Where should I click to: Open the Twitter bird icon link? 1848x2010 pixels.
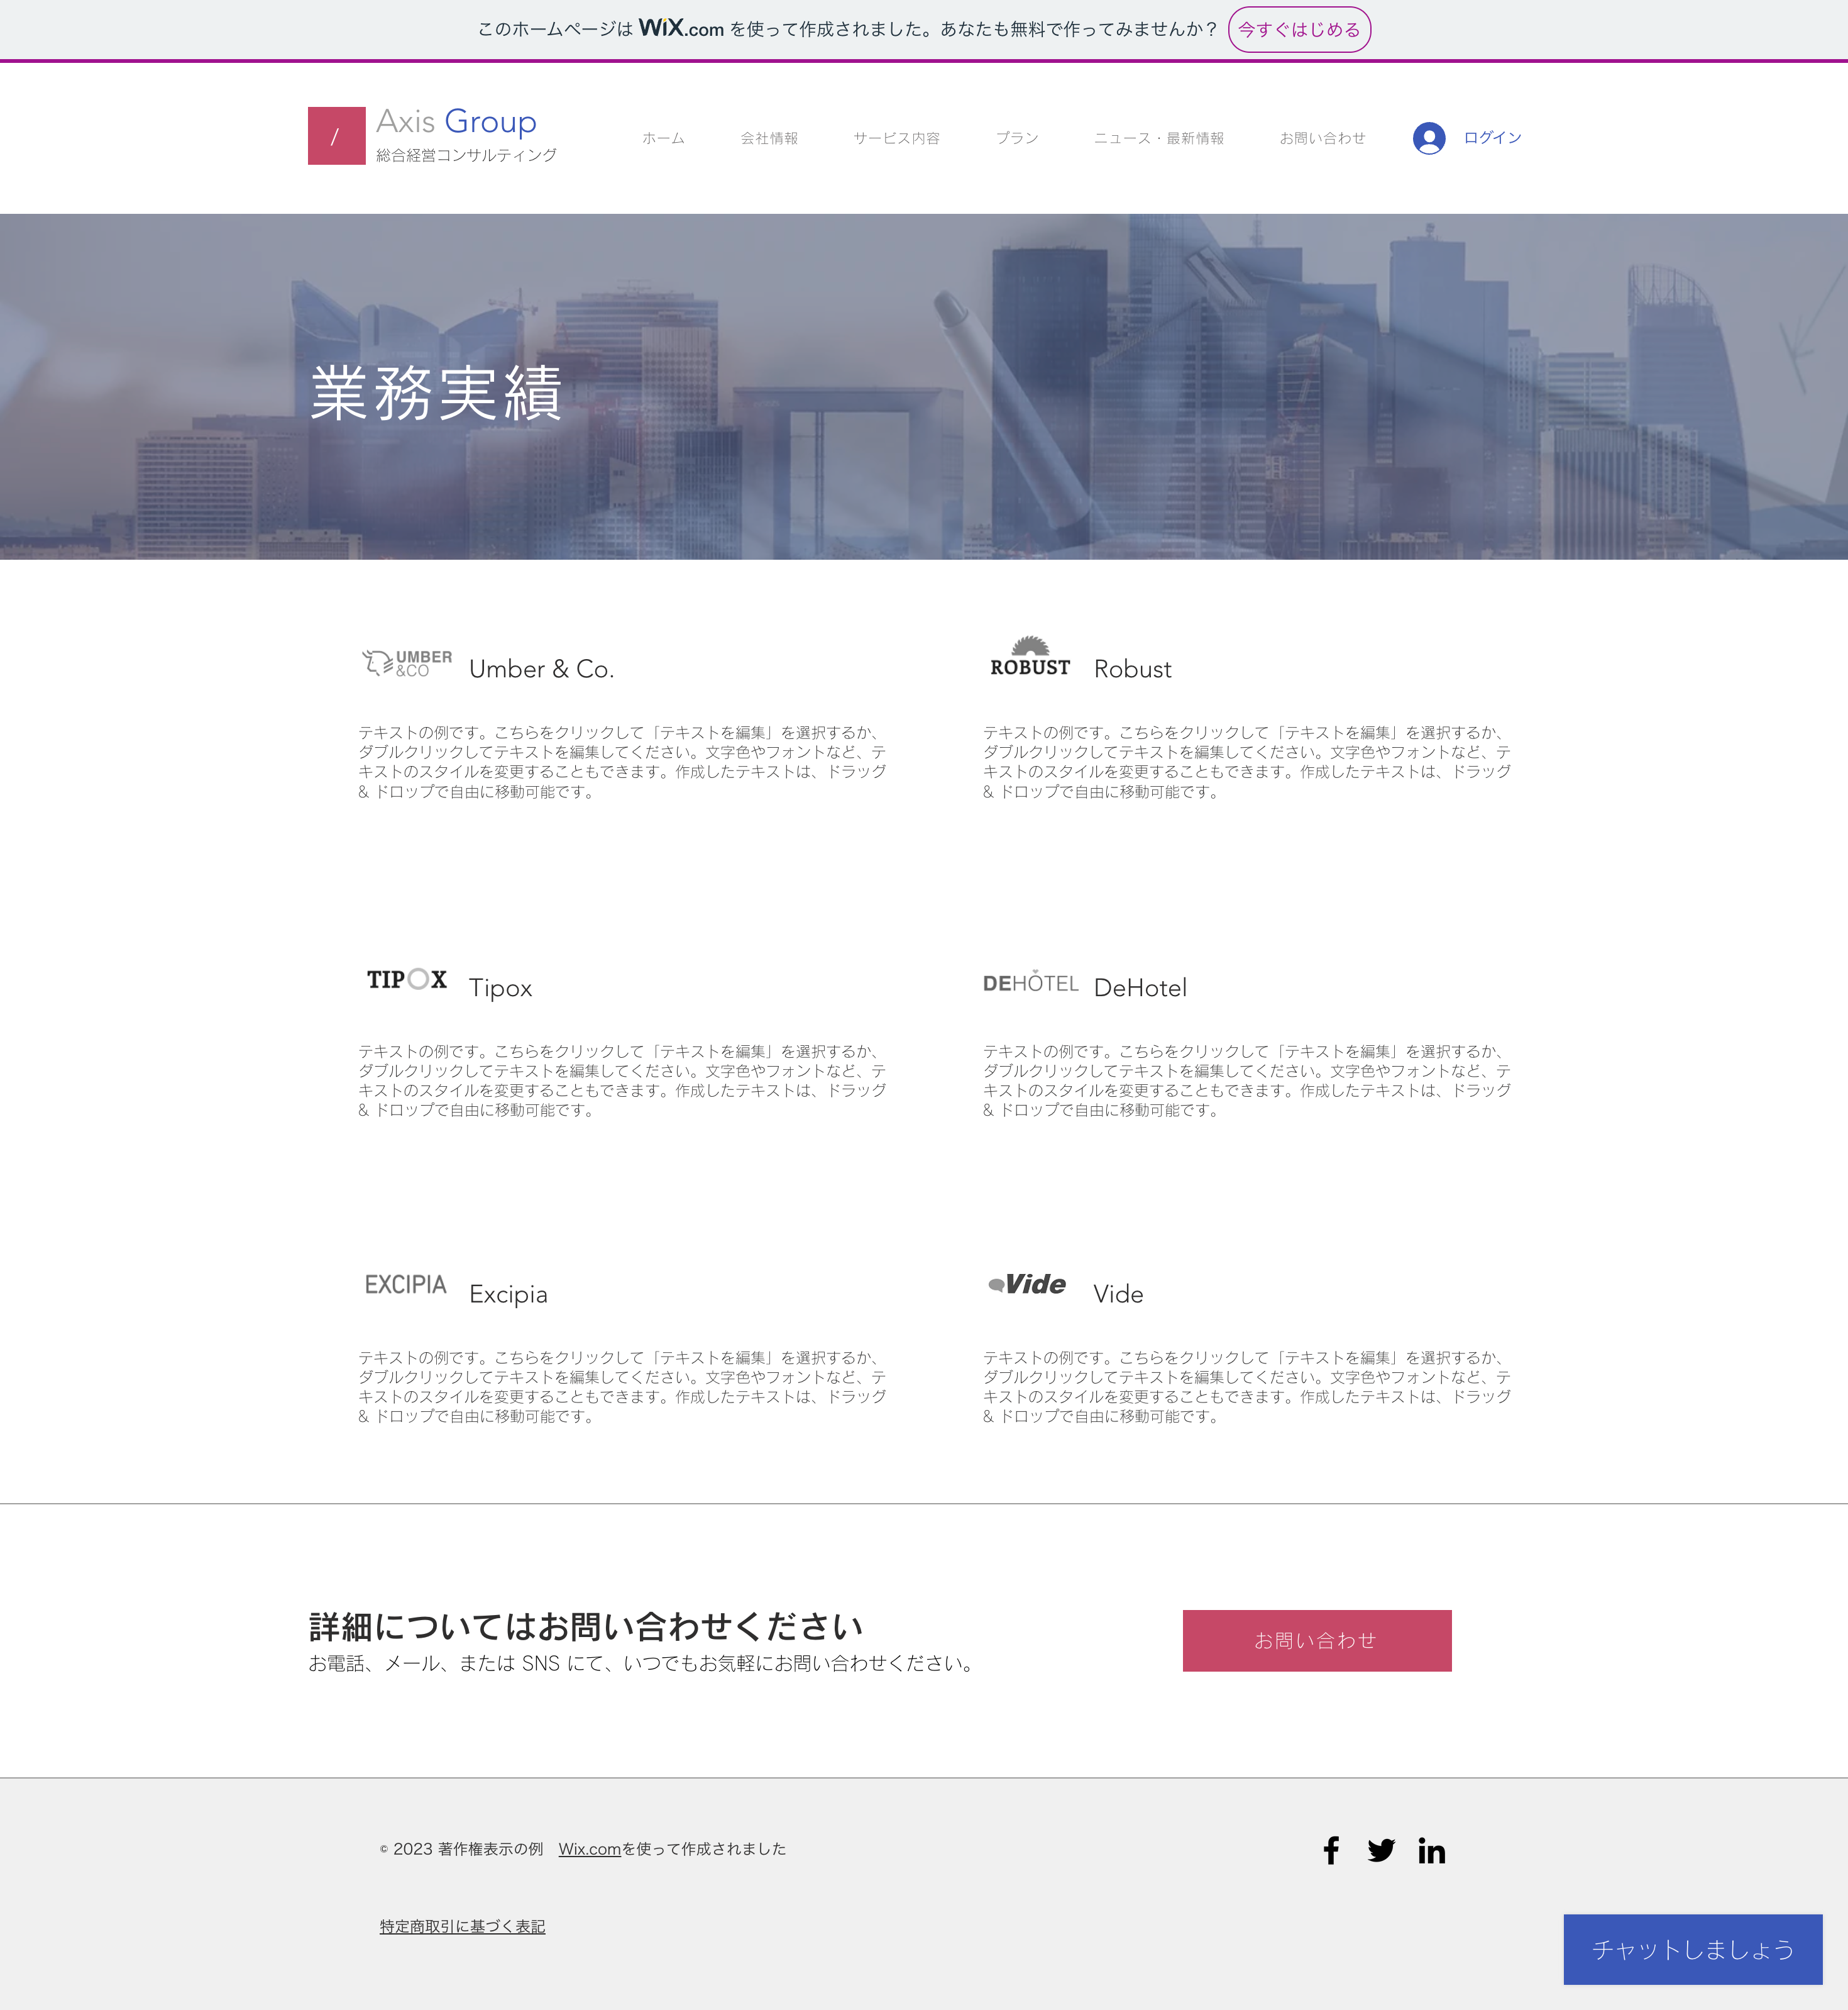[1381, 1850]
